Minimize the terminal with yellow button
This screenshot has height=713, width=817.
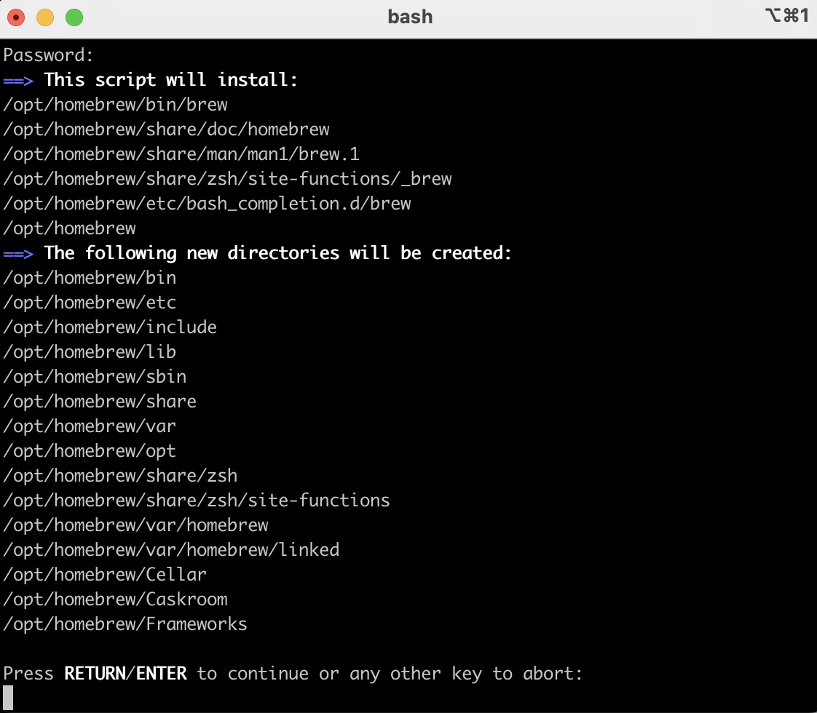pyautogui.click(x=45, y=17)
